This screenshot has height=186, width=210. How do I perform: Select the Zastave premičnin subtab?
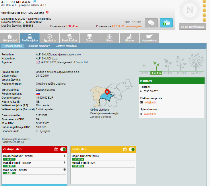(x=66, y=46)
